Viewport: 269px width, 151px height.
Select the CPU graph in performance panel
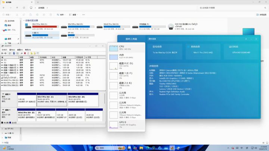pos(114,48)
